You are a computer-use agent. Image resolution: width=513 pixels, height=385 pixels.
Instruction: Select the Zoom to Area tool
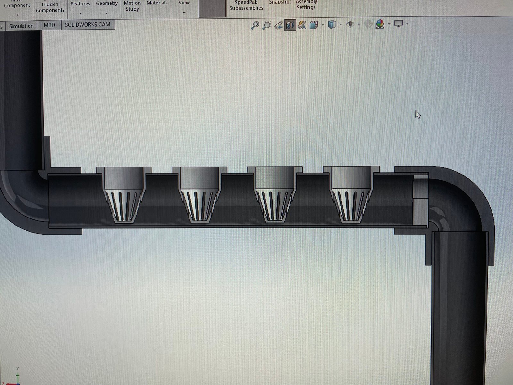(x=267, y=25)
